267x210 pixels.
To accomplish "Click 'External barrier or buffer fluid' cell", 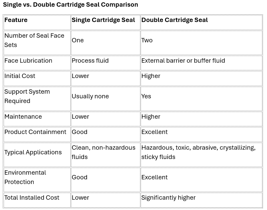I will tap(201, 63).
